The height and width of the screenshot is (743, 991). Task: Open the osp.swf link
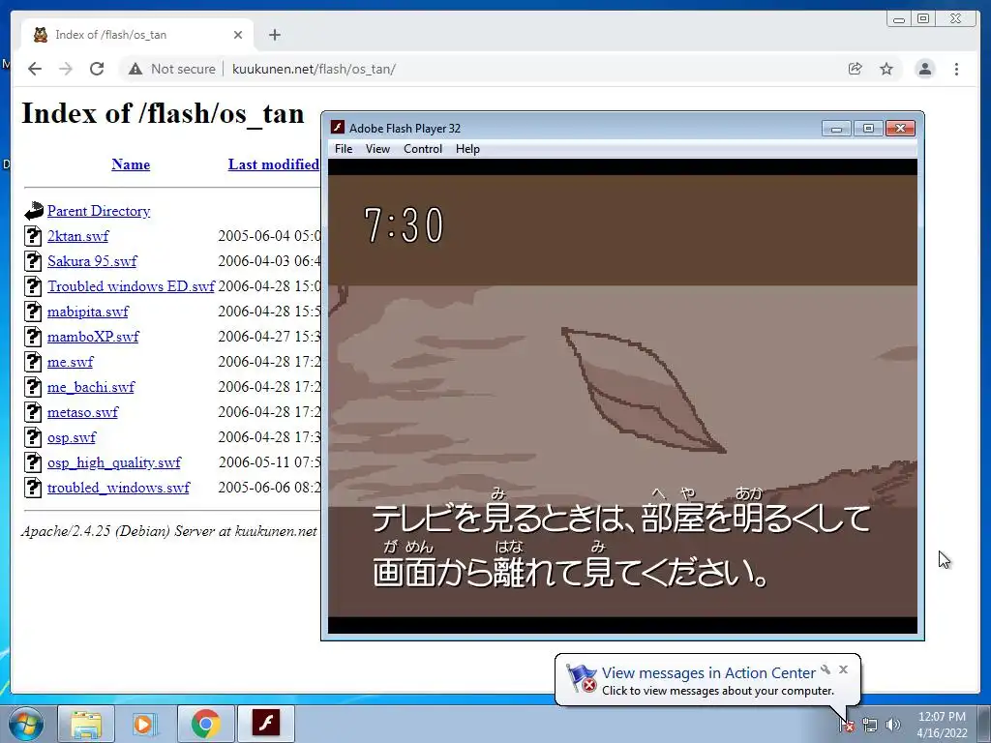point(72,437)
